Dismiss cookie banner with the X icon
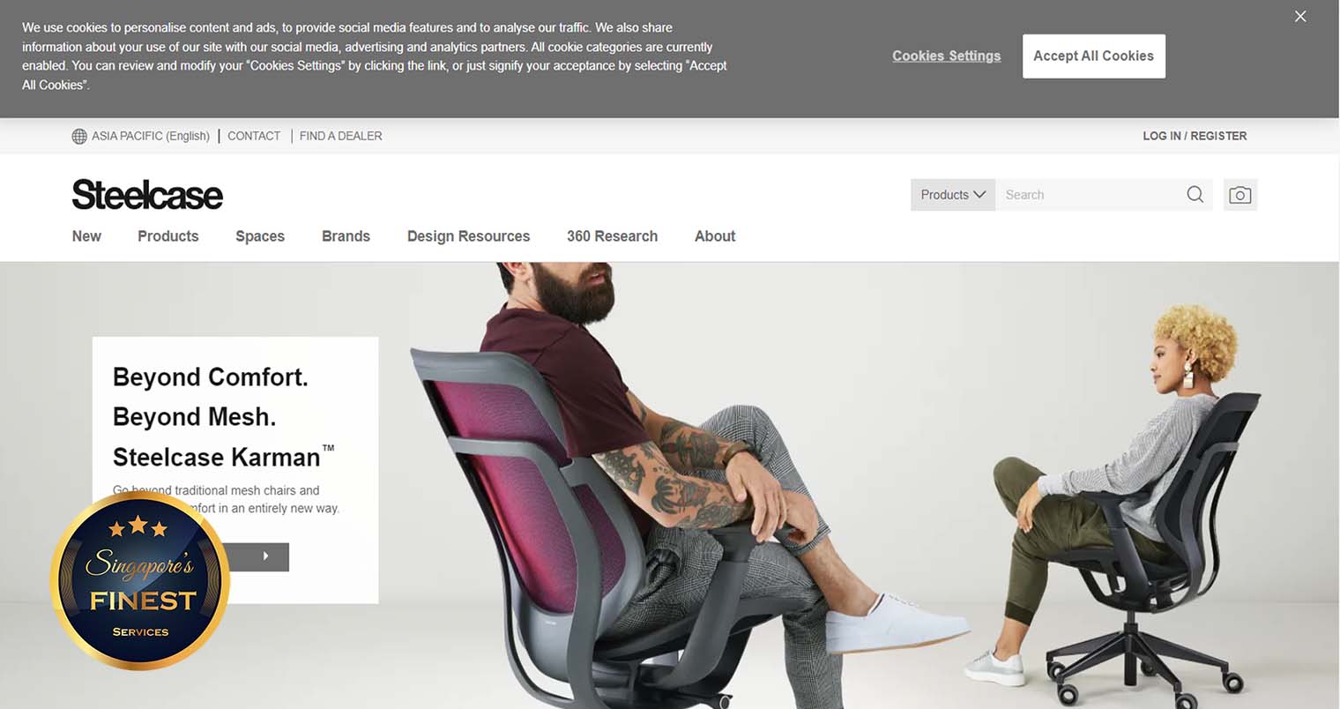The image size is (1340, 709). [x=1300, y=17]
